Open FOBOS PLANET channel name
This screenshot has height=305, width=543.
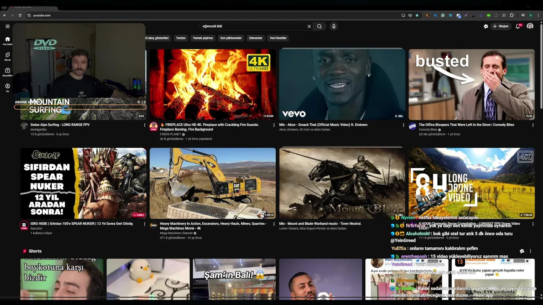point(171,134)
